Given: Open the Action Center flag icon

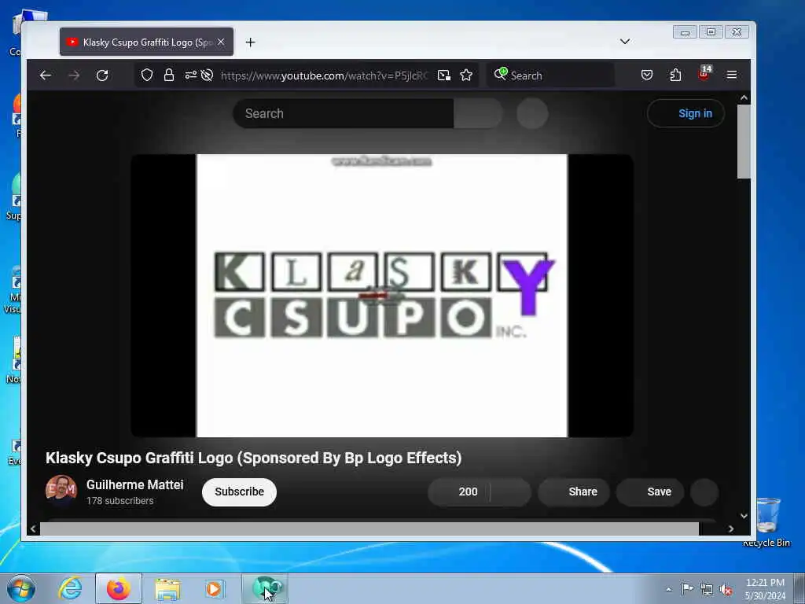Looking at the screenshot, I should (x=687, y=589).
